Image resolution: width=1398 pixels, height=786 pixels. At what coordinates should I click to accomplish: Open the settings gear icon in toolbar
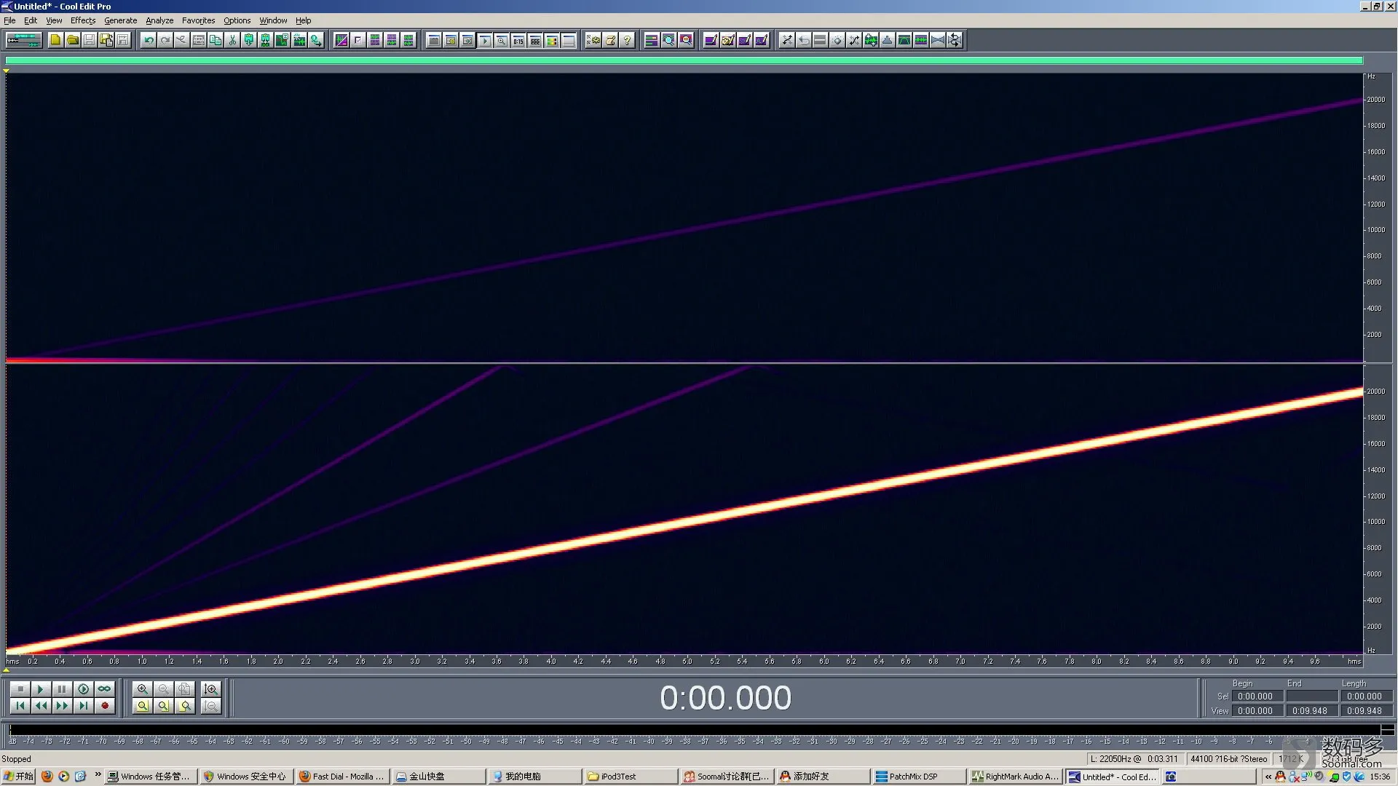594,40
